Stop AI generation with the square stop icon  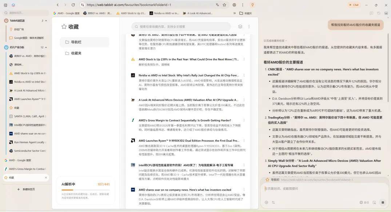382,202
